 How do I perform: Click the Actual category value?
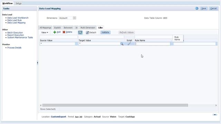pos(97,117)
